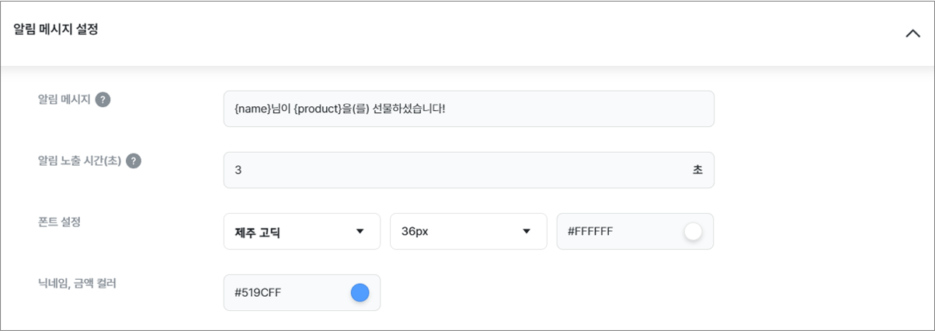Click the 알림 메시지 설정 header title
This screenshot has width=935, height=331.
56,30
